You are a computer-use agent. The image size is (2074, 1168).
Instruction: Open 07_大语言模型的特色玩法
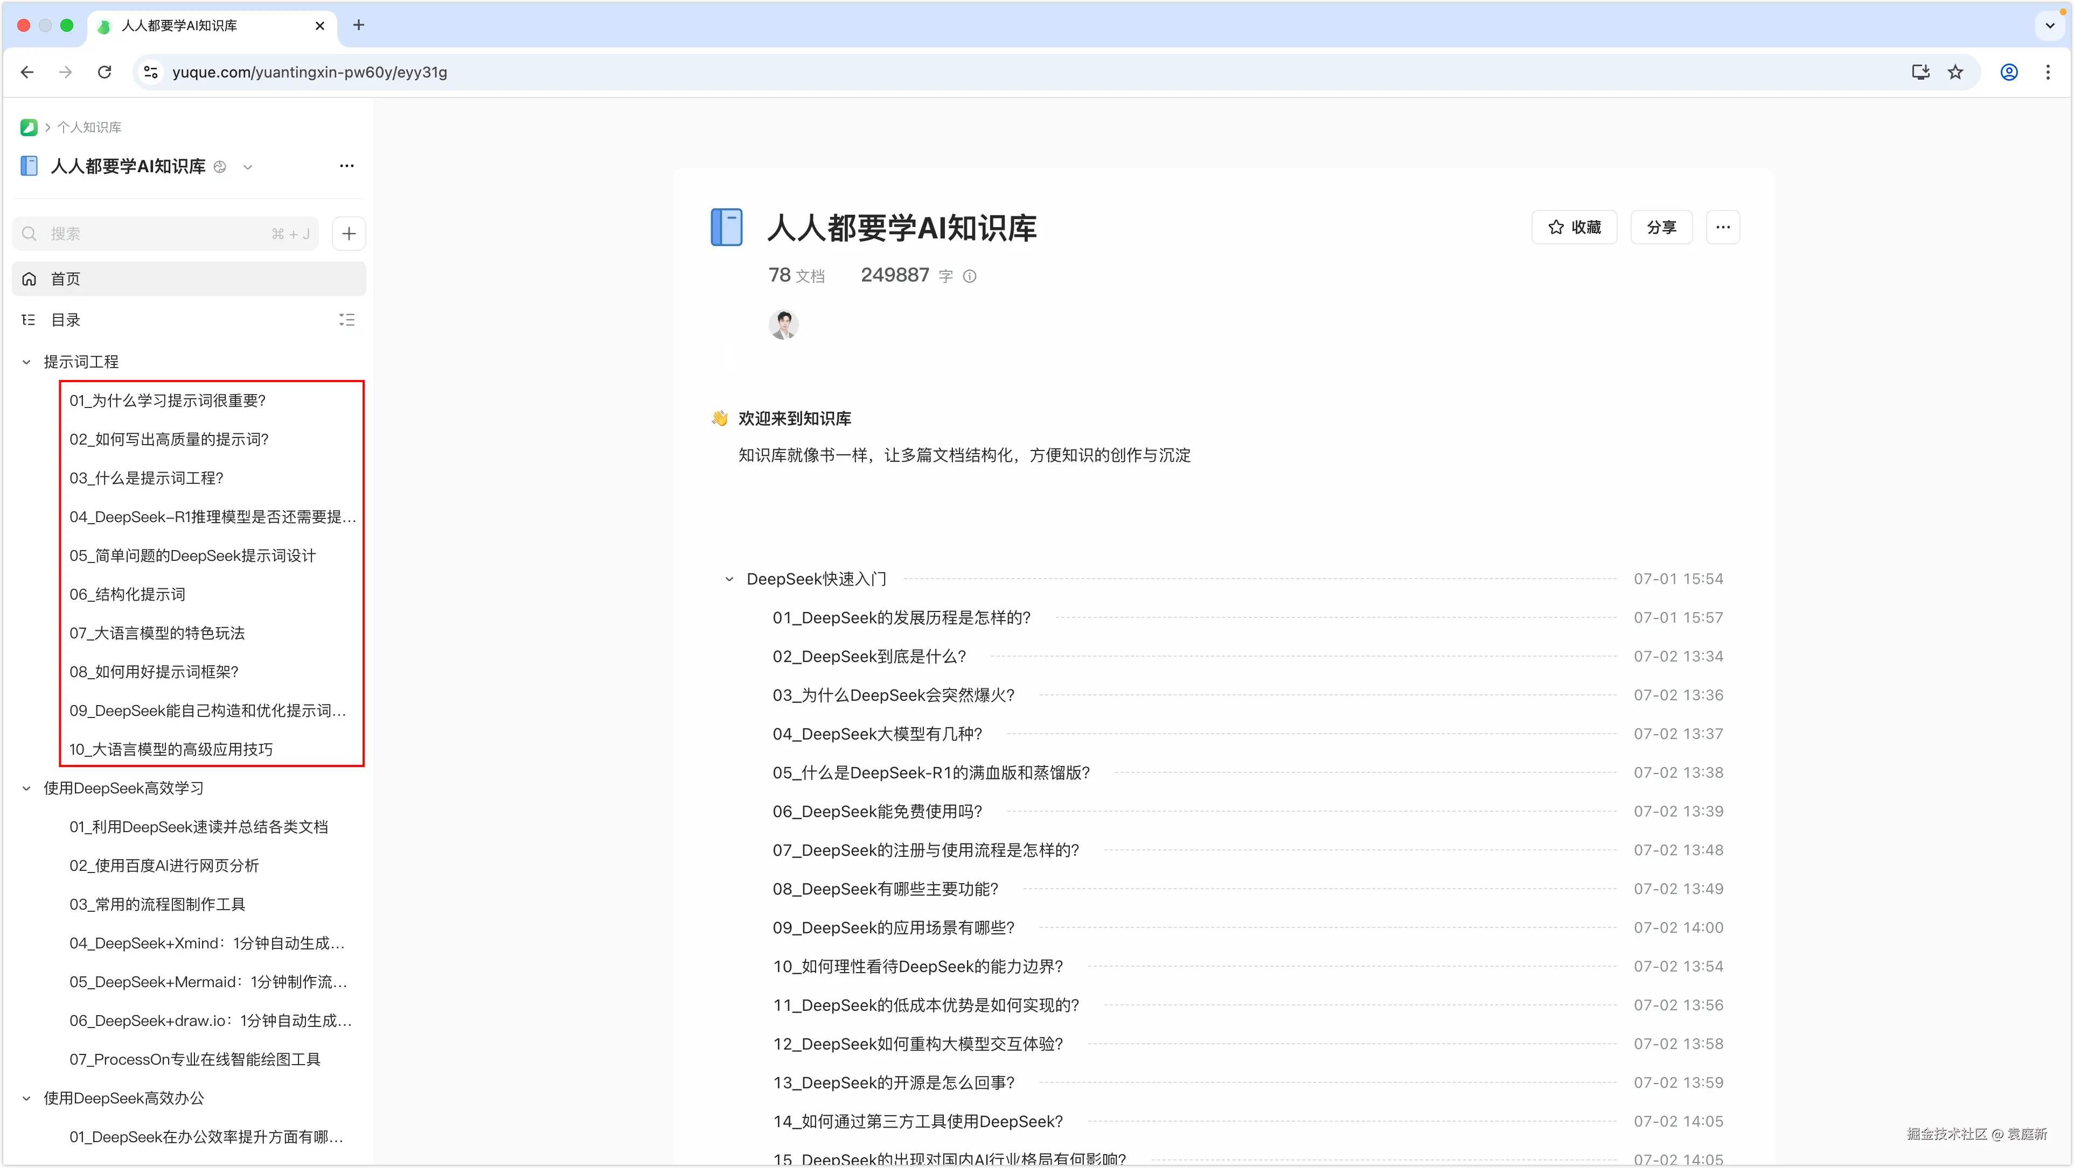pyautogui.click(x=157, y=633)
